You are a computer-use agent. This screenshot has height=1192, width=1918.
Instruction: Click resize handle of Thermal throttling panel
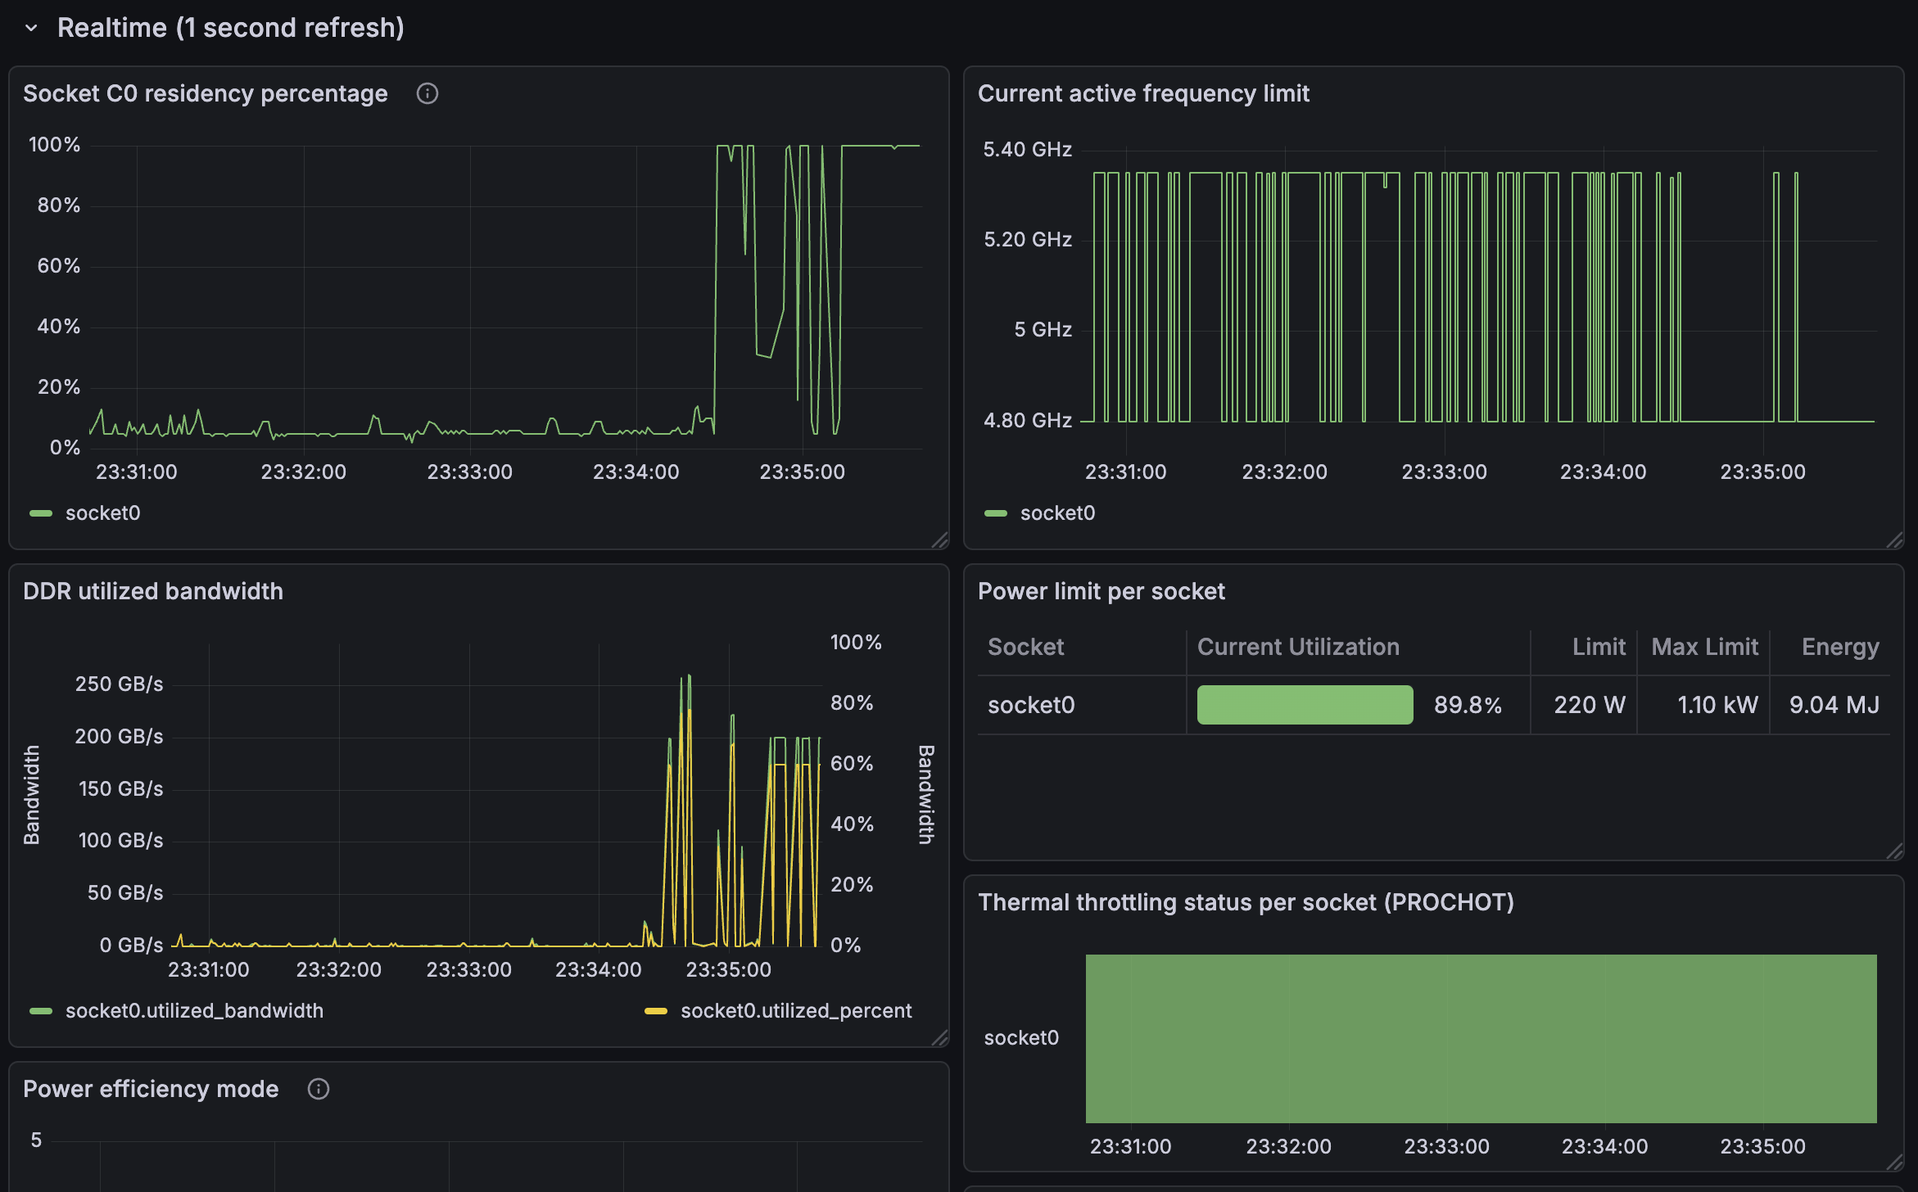[1895, 1163]
